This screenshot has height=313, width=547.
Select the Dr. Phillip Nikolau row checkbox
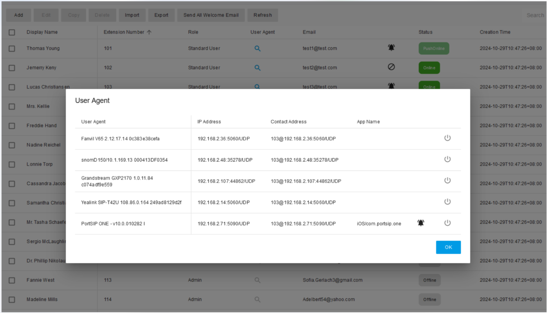[x=12, y=261]
